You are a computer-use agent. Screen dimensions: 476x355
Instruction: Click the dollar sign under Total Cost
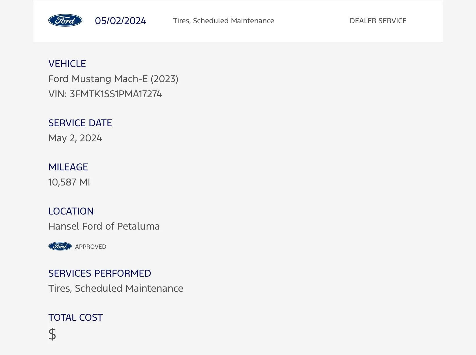point(52,334)
